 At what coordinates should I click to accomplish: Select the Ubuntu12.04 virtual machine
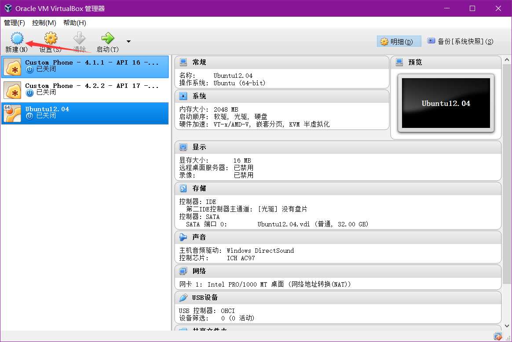(x=85, y=113)
